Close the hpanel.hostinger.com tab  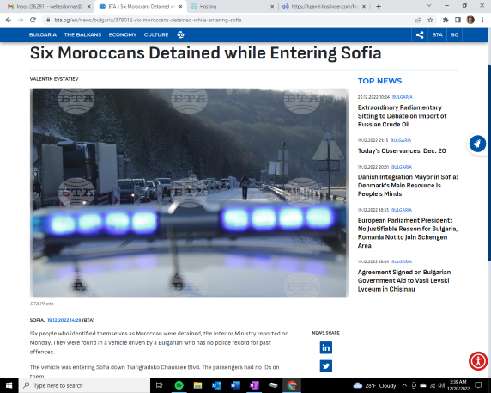tap(364, 7)
